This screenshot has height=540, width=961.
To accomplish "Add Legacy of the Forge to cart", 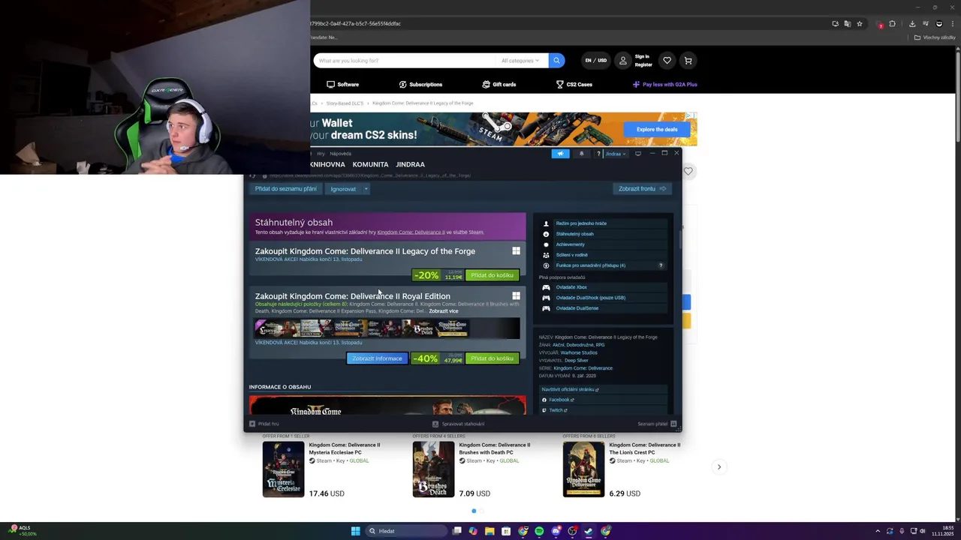I will tap(492, 275).
